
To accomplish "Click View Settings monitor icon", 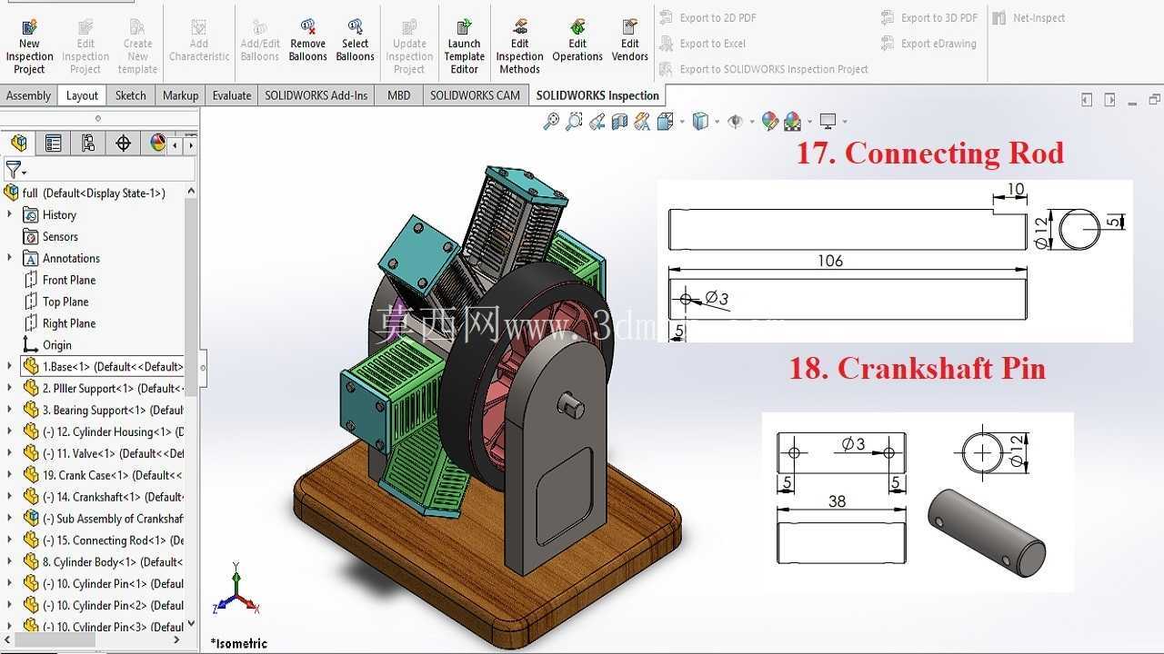I will point(828,121).
